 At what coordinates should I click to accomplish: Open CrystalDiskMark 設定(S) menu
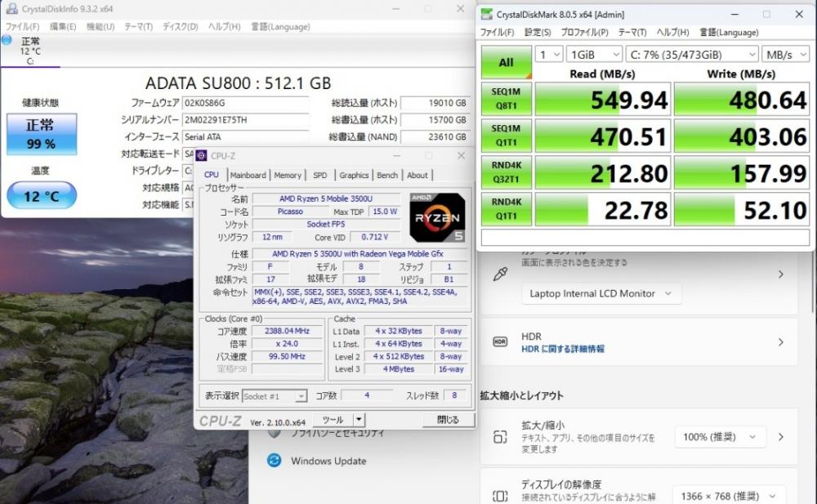click(x=538, y=33)
